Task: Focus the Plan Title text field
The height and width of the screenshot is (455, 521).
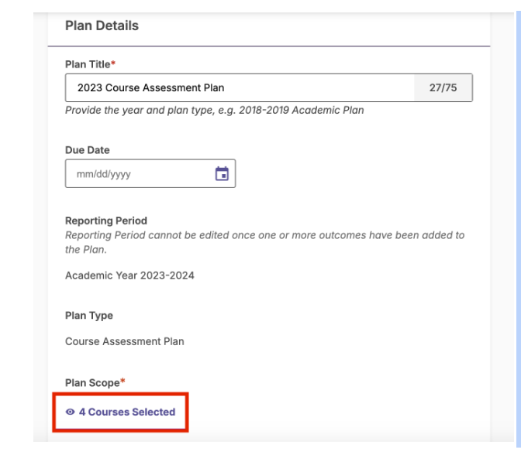Action: [240, 87]
